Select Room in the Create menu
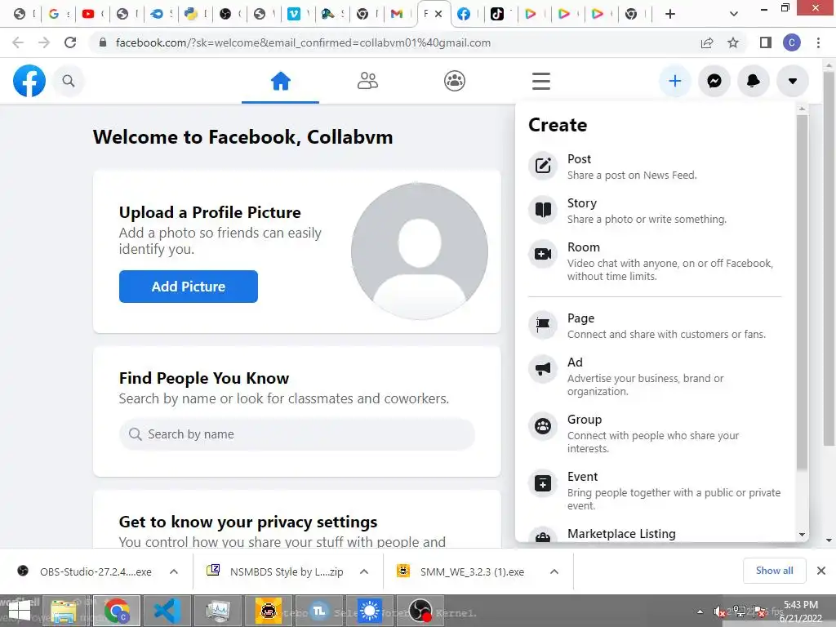 (x=655, y=261)
